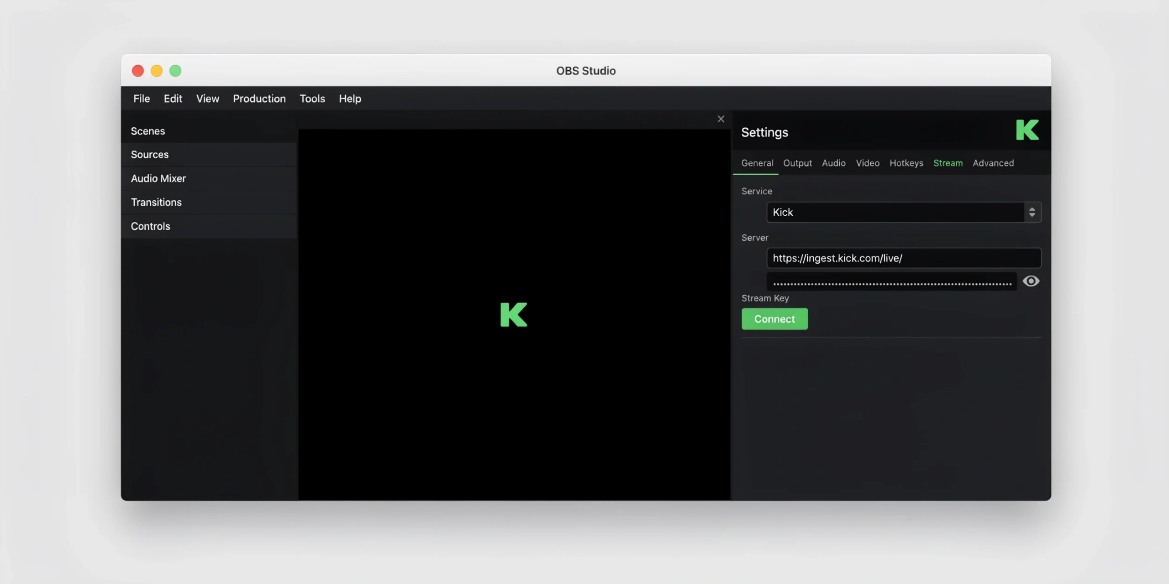1169x584 pixels.
Task: Click the Server URL input field
Action: pyautogui.click(x=904, y=258)
